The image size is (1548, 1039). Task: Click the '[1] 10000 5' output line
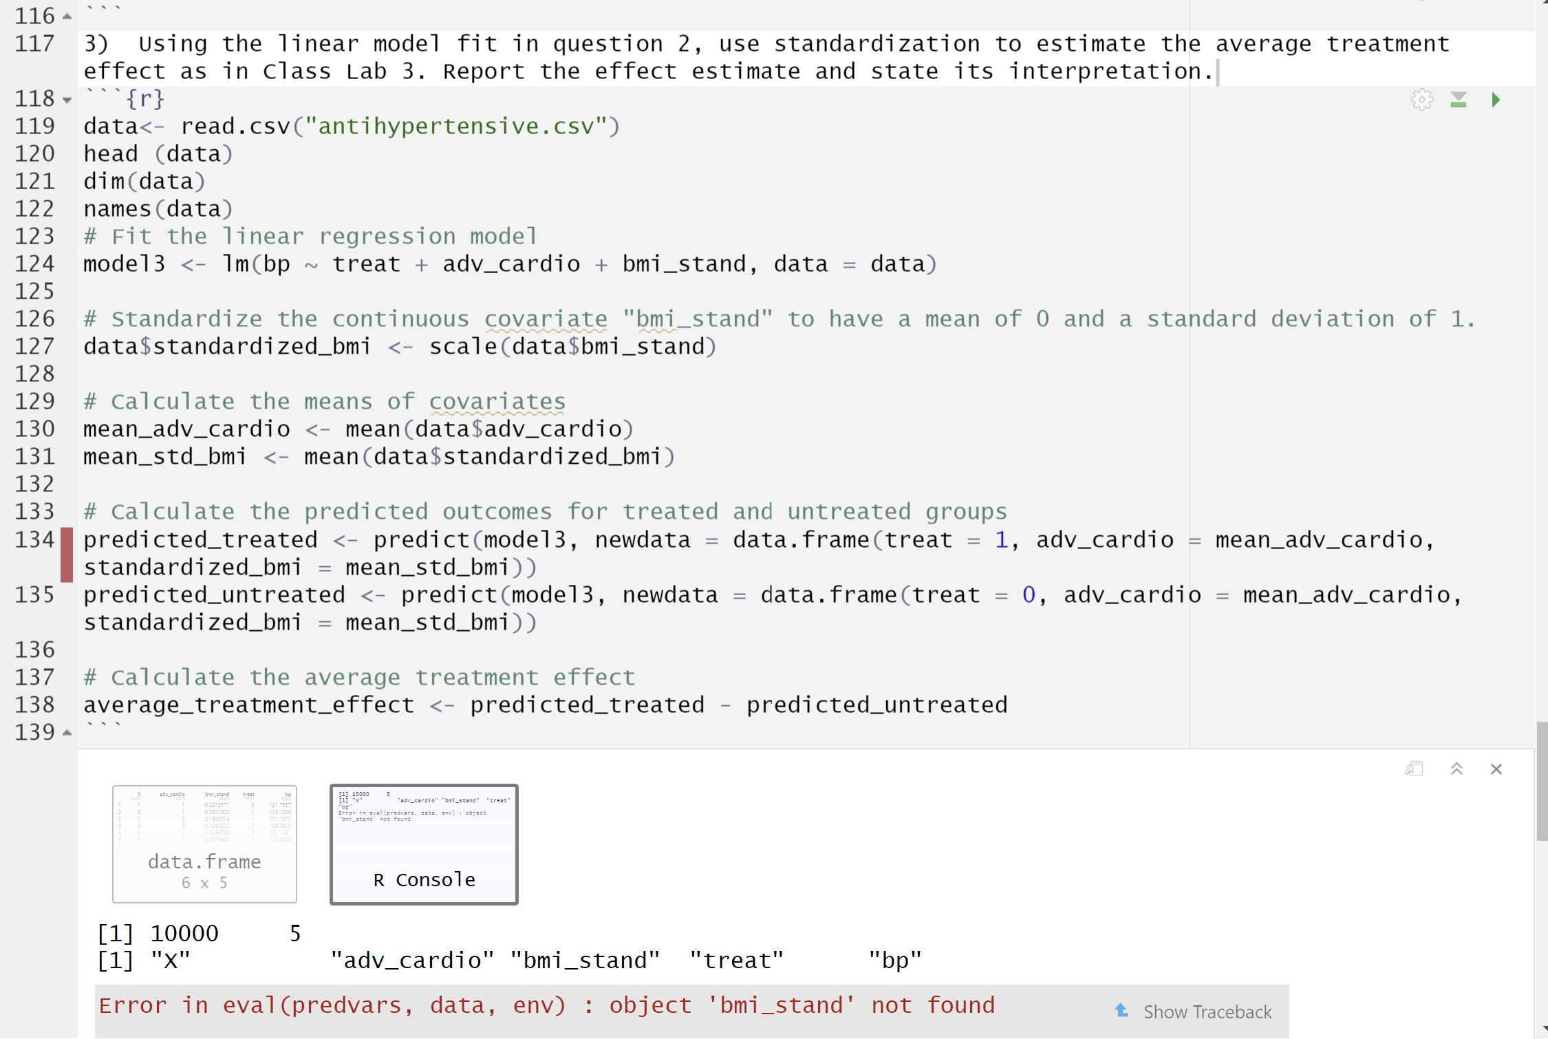click(200, 934)
